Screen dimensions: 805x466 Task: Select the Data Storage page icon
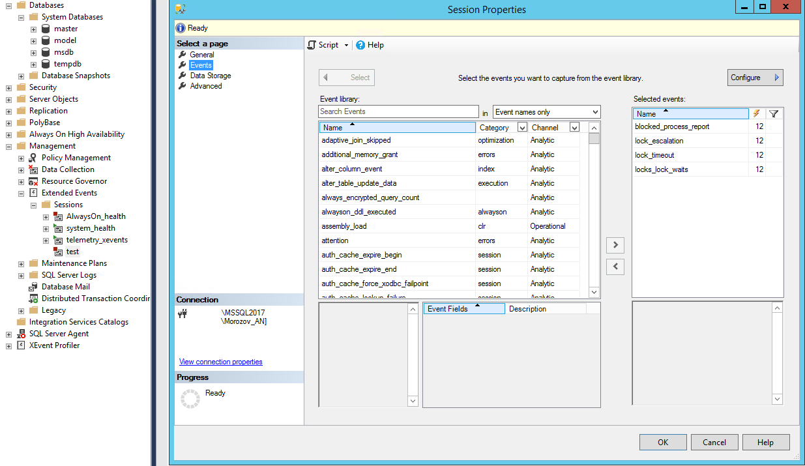(183, 75)
